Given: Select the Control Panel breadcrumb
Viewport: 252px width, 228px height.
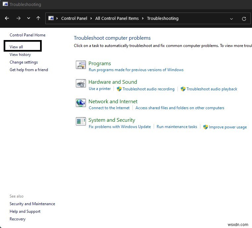Looking at the screenshot, I should pos(74,18).
